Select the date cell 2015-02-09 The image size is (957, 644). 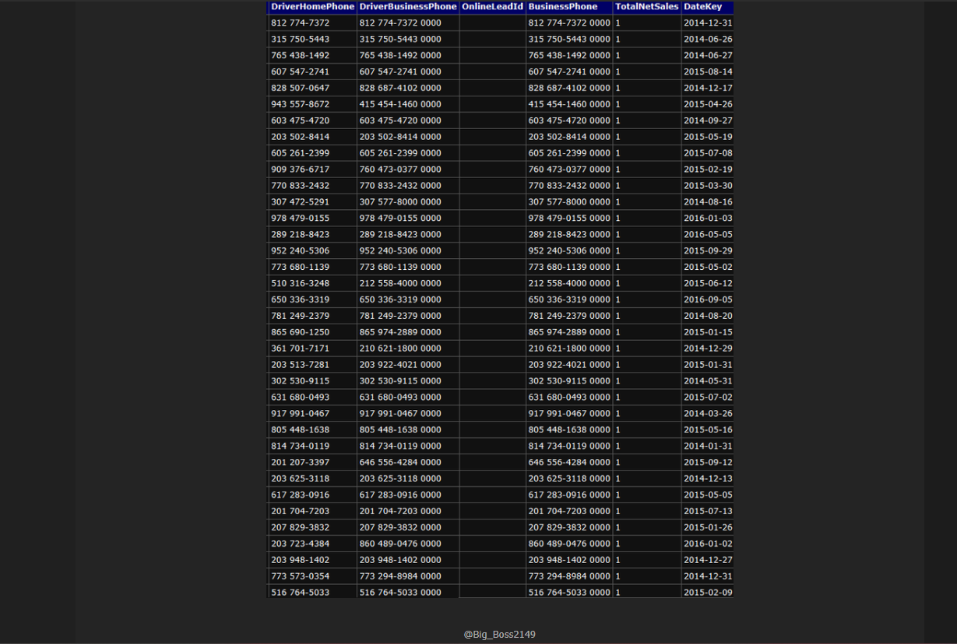coord(708,593)
